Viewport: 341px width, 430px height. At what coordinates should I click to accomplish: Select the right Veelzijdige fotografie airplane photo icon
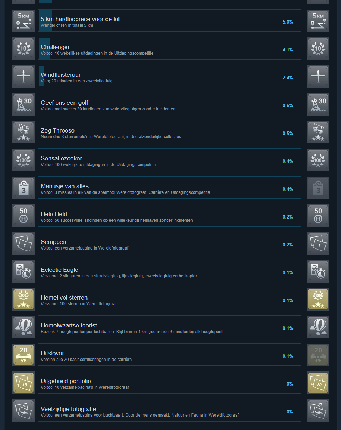(x=318, y=411)
